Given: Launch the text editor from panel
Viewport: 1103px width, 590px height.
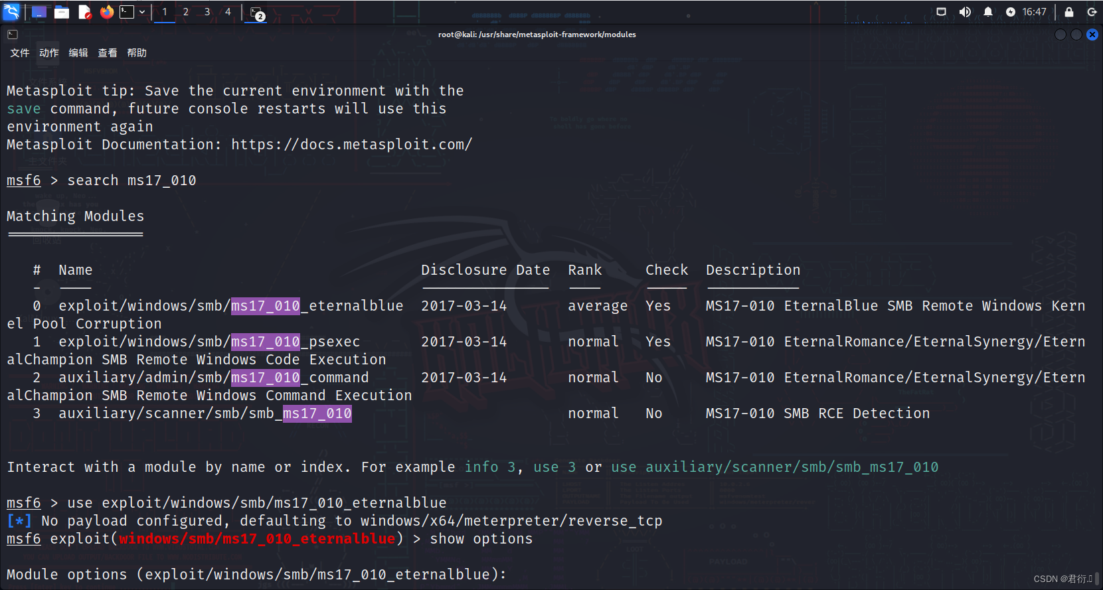Looking at the screenshot, I should (84, 12).
